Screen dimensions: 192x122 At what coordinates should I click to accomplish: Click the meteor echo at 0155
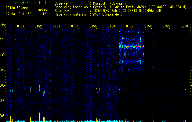coord(91,90)
